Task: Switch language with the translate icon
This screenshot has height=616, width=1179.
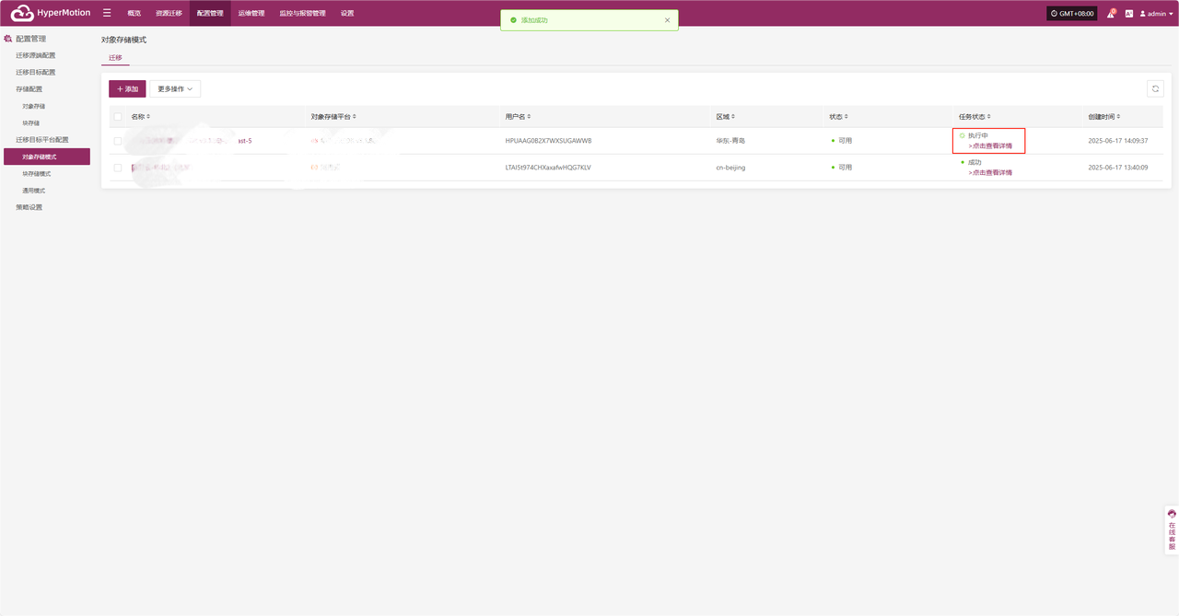Action: tap(1128, 14)
